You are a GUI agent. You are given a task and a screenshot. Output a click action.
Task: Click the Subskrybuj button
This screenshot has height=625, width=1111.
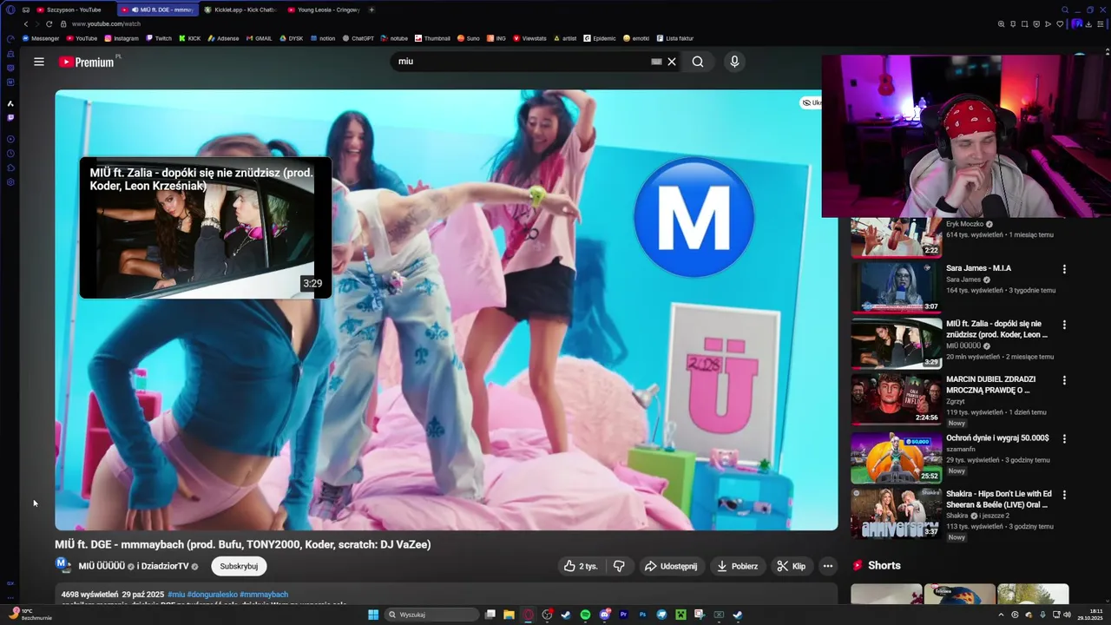[239, 566]
